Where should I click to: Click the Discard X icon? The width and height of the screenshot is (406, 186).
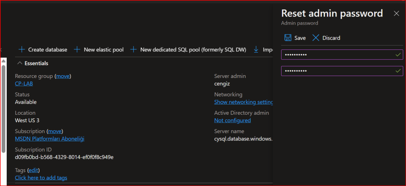[316, 38]
